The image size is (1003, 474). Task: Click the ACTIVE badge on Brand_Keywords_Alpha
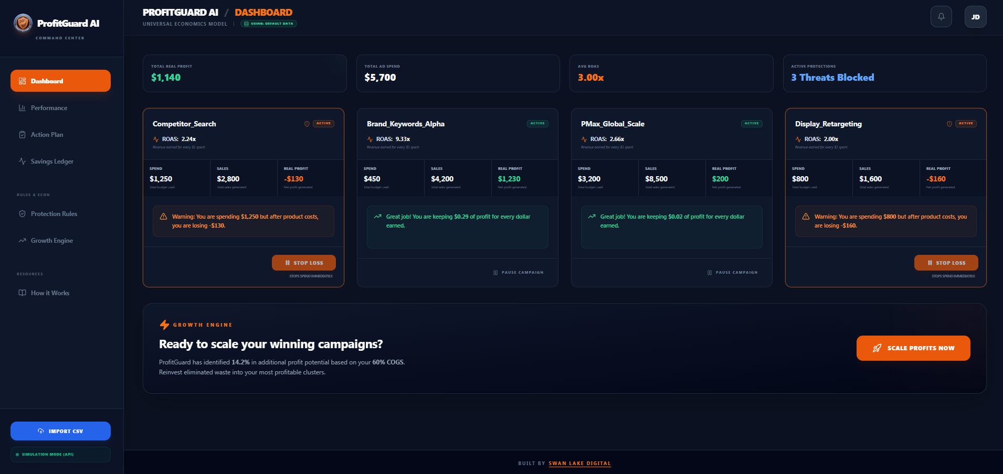click(x=537, y=123)
